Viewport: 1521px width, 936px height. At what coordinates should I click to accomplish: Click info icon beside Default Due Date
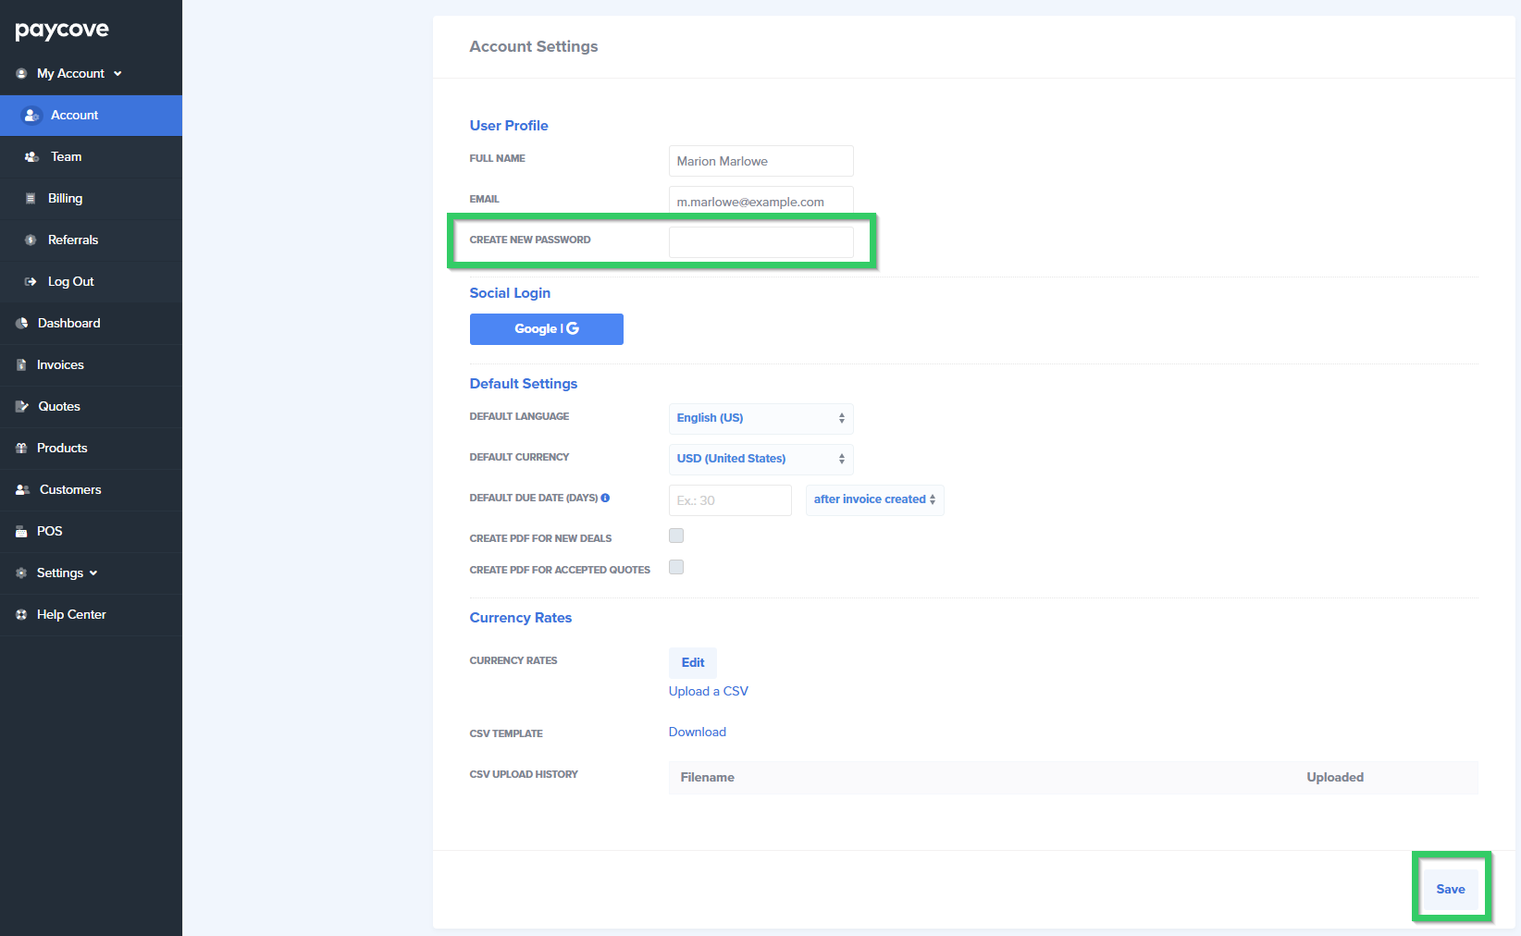pos(605,498)
